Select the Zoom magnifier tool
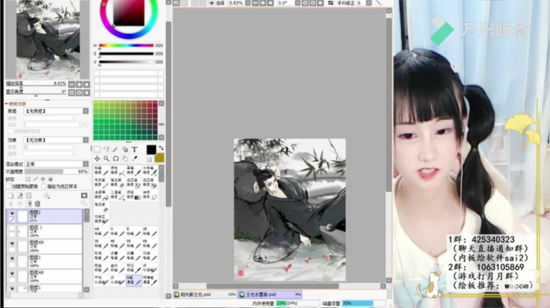This screenshot has height=308, width=550. coord(106,159)
